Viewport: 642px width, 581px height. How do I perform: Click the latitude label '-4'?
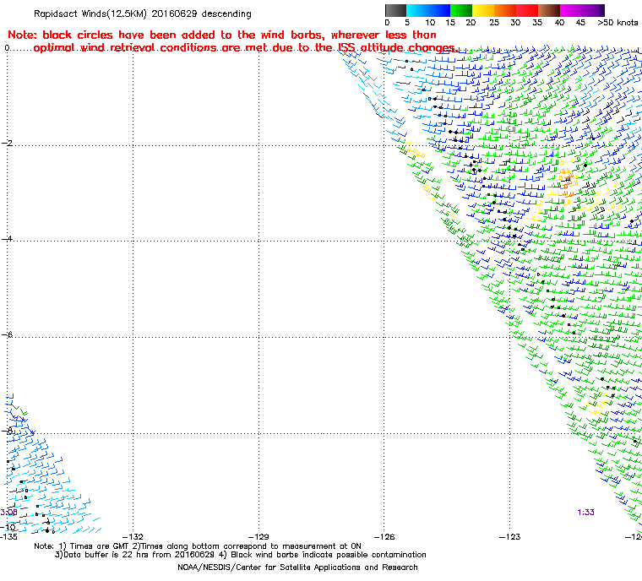7,239
